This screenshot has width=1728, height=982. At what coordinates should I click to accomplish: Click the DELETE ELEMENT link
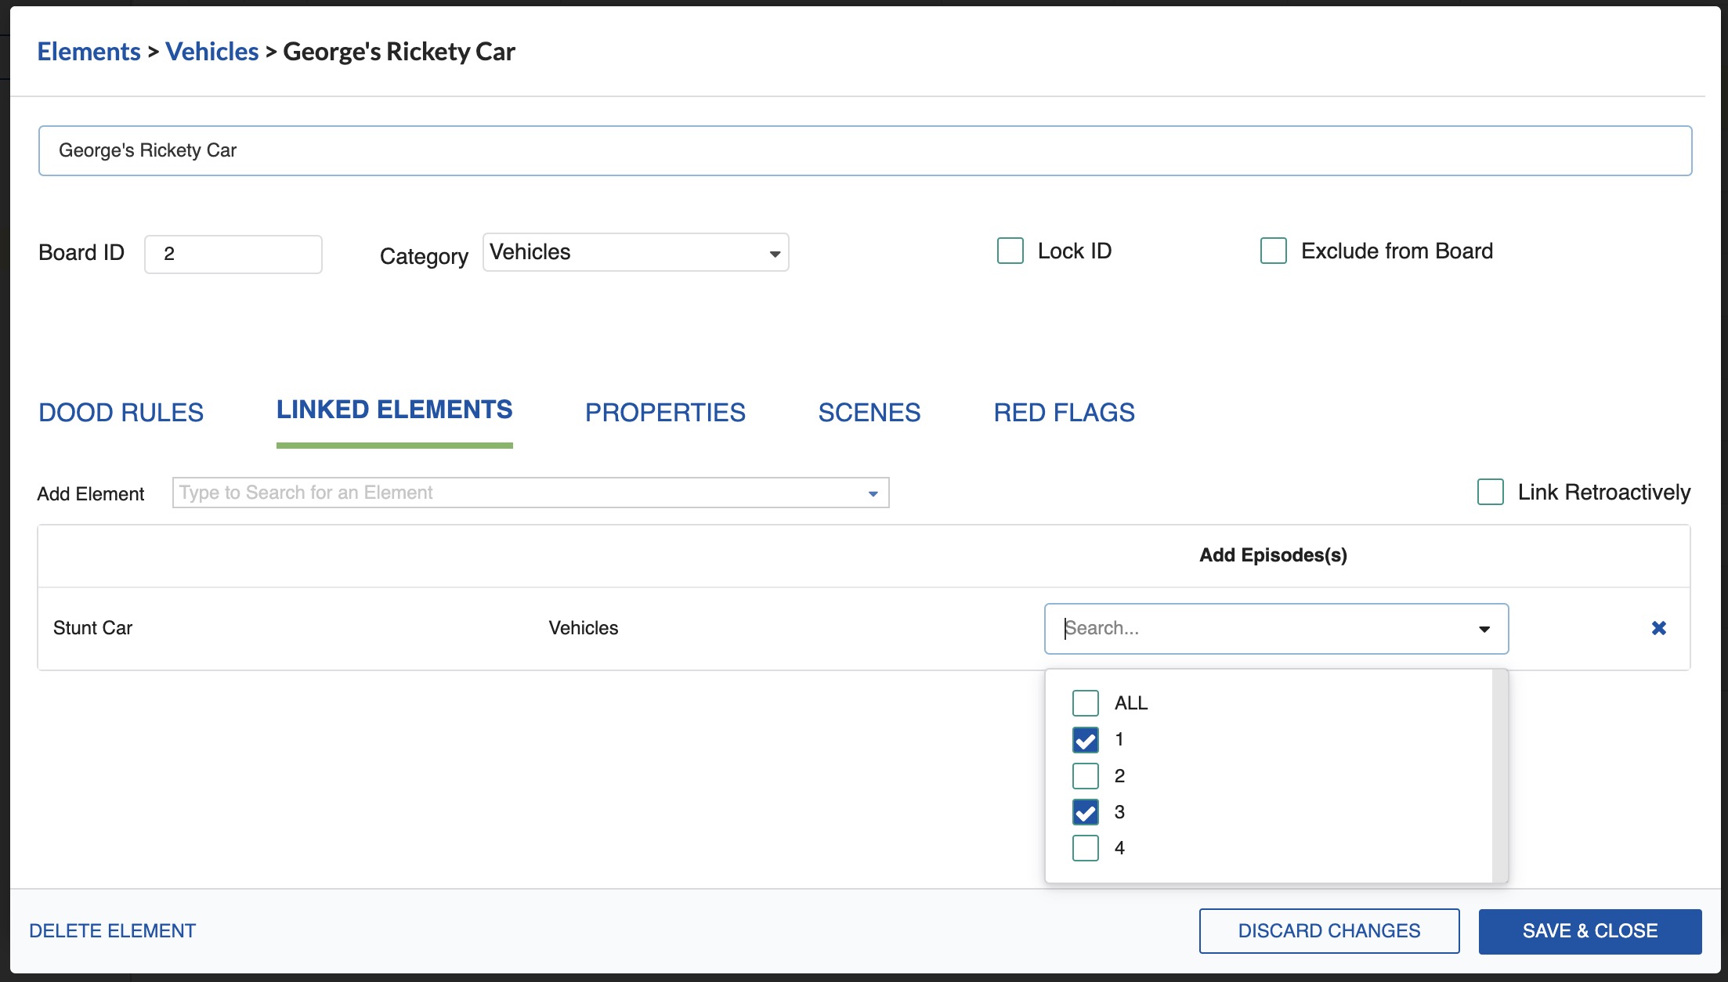113,931
